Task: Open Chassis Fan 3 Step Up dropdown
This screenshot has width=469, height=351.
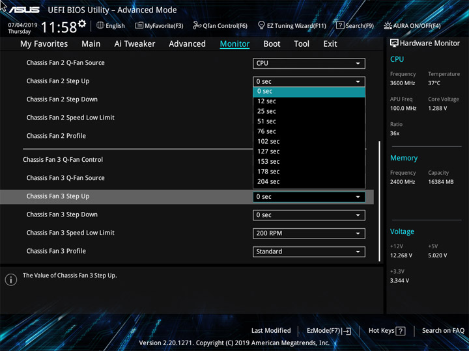Action: pyautogui.click(x=309, y=197)
